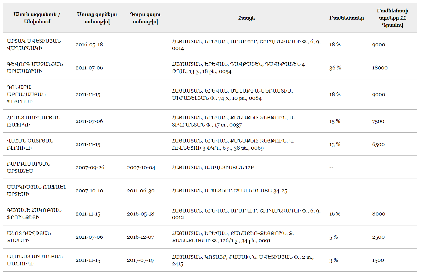Click the 36 % share cell

click(x=335, y=68)
